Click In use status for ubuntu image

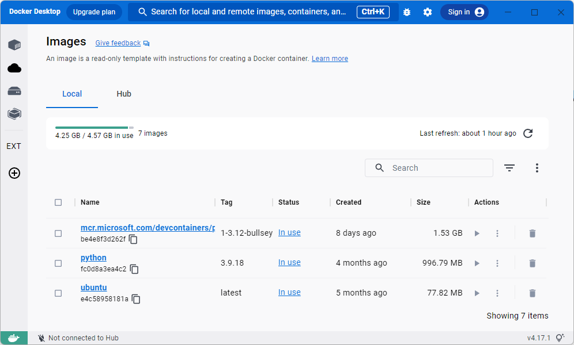point(289,293)
